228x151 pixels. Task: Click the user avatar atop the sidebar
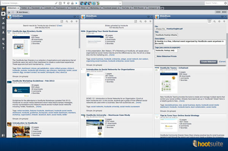click(3, 9)
